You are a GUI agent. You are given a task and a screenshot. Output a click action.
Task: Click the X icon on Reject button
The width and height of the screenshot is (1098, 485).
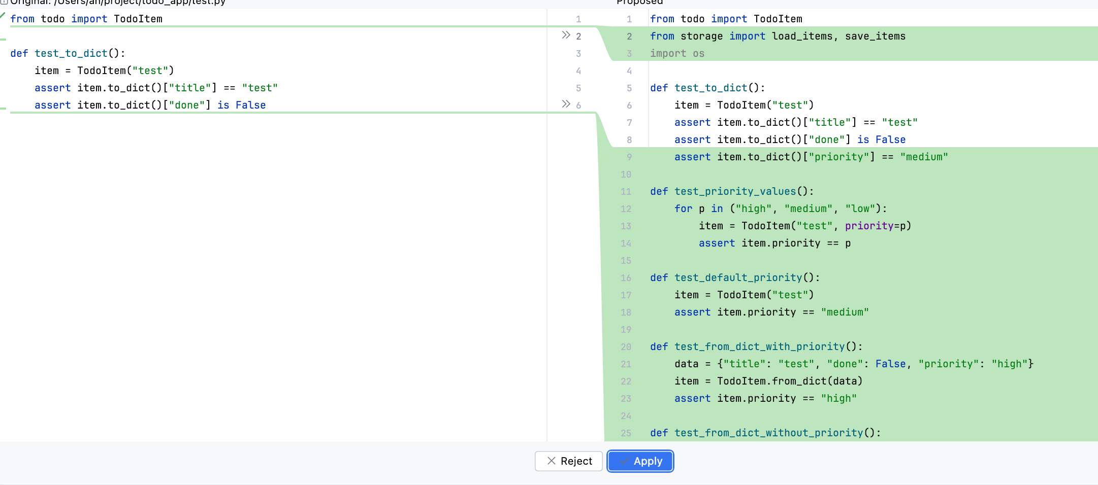(x=551, y=461)
